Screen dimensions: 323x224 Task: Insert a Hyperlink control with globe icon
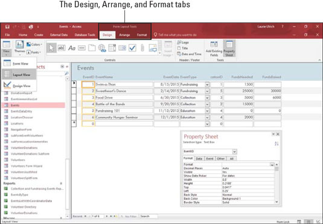(102, 48)
